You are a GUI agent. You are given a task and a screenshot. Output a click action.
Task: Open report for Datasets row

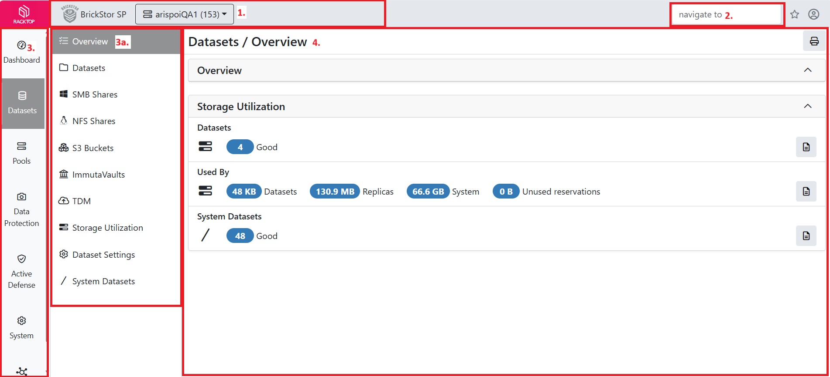pyautogui.click(x=806, y=147)
